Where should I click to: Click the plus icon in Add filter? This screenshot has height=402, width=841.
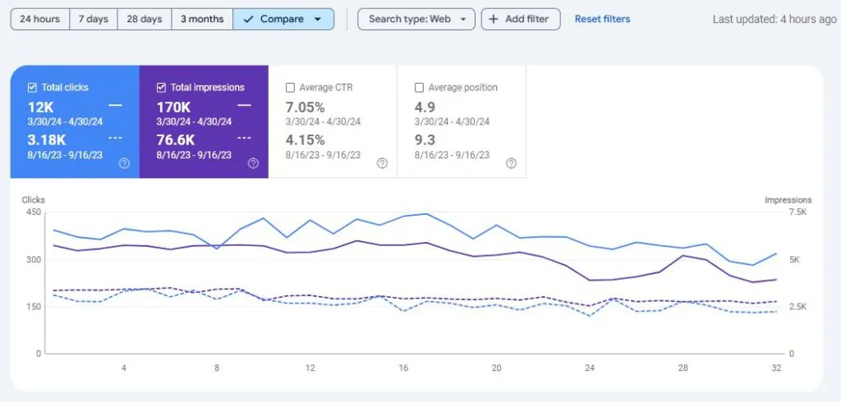click(x=494, y=20)
